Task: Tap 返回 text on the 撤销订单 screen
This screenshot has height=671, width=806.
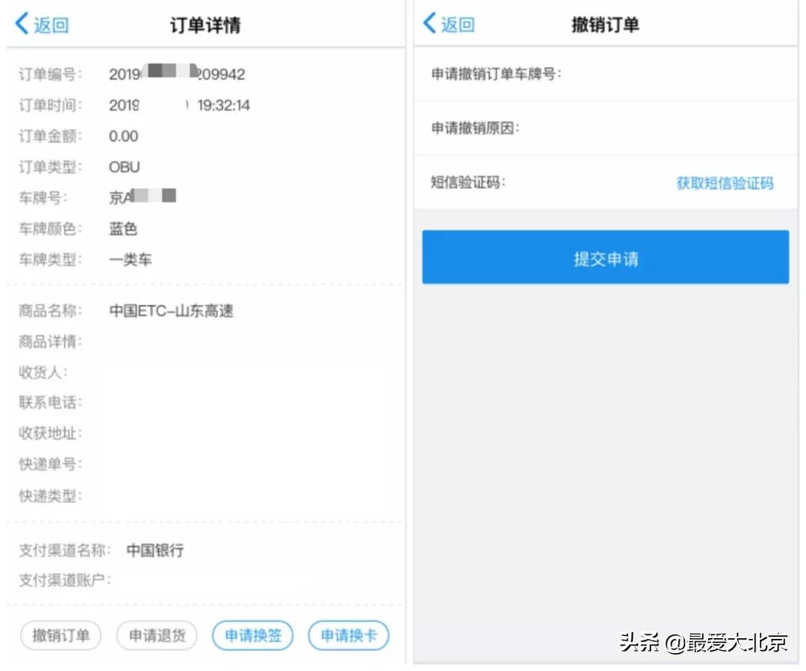Action: pyautogui.click(x=453, y=24)
